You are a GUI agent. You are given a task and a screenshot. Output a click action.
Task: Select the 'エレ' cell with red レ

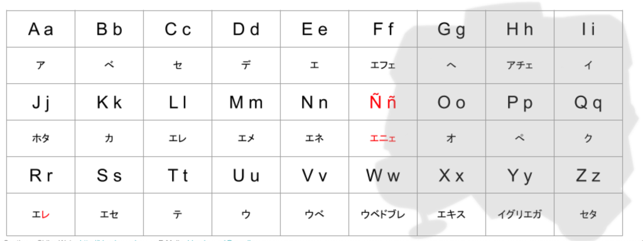click(x=41, y=215)
